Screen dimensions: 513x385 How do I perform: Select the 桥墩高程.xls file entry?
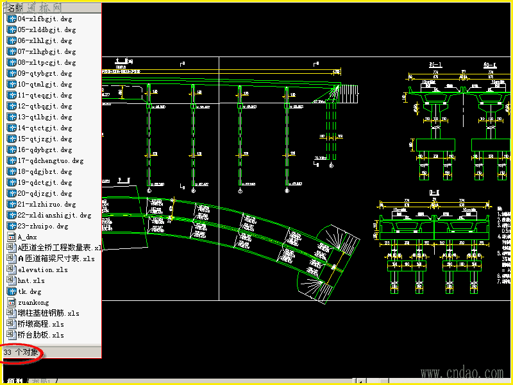[x=41, y=324]
